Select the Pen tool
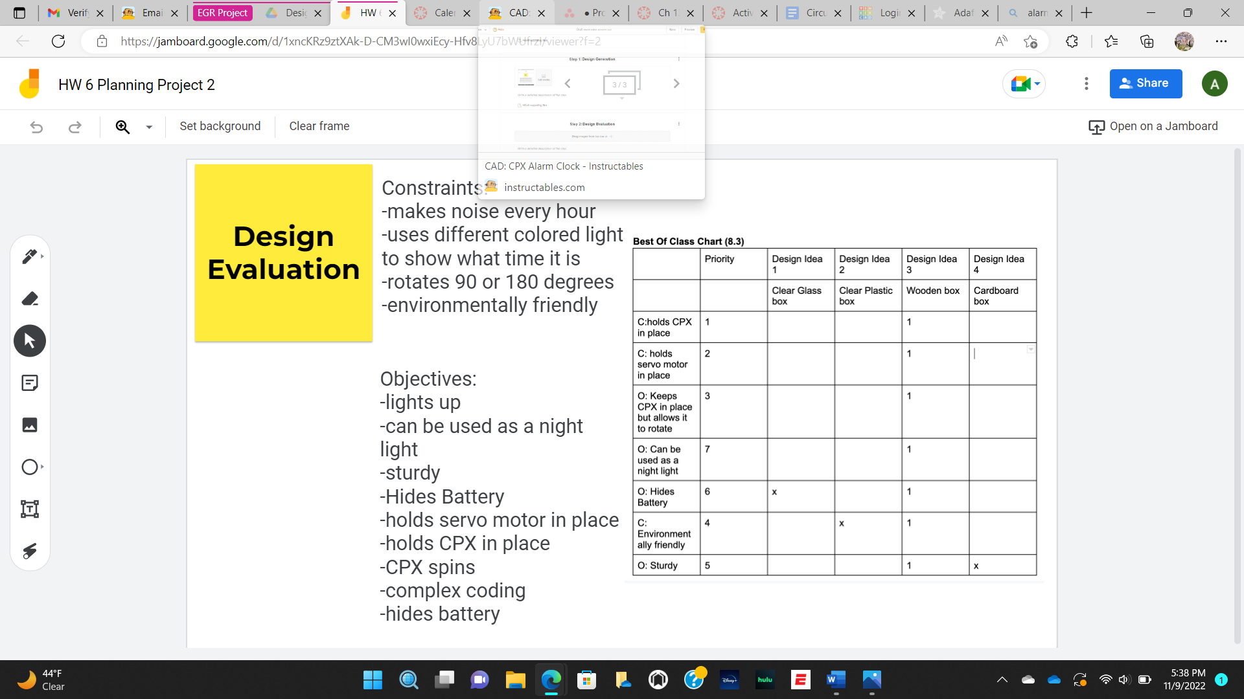 pyautogui.click(x=29, y=256)
